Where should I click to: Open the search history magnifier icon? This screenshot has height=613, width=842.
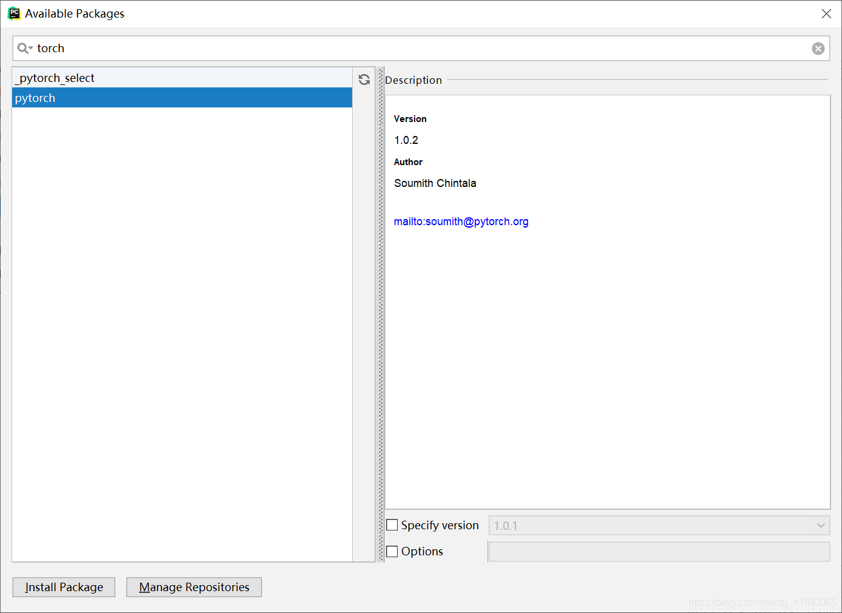pos(25,48)
